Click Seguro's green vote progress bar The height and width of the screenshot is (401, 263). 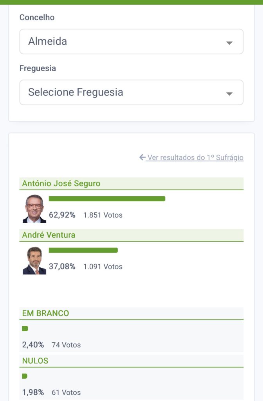click(107, 199)
